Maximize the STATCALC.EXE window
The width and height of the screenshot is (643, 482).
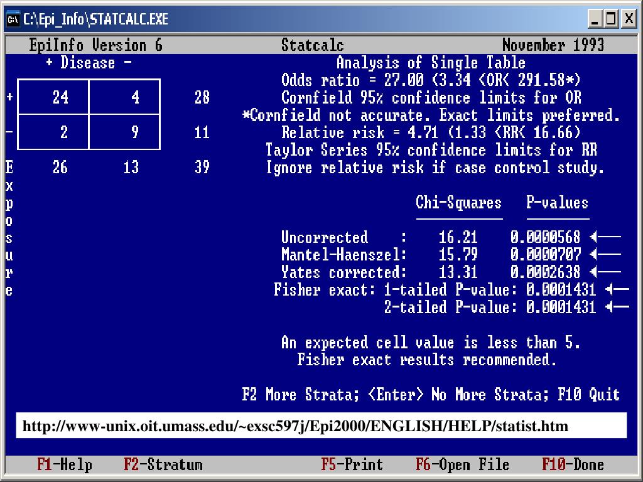coord(611,19)
